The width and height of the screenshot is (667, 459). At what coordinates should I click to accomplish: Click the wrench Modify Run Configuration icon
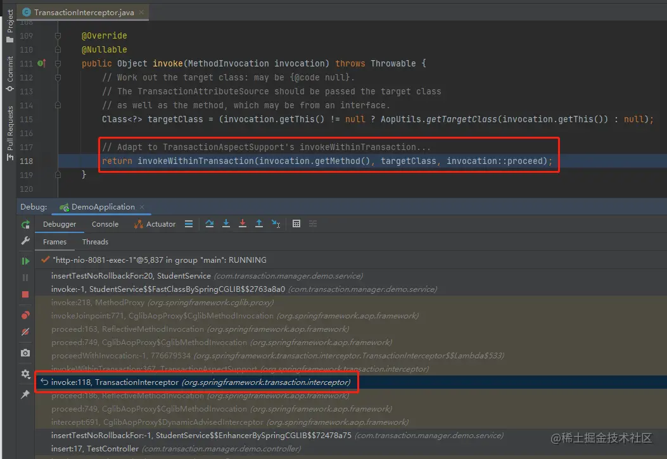[x=25, y=241]
